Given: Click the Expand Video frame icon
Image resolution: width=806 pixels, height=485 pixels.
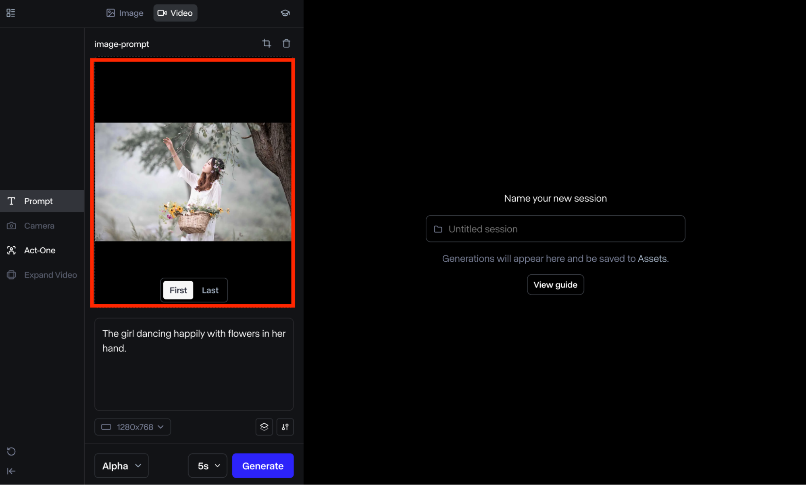Looking at the screenshot, I should click(11, 275).
